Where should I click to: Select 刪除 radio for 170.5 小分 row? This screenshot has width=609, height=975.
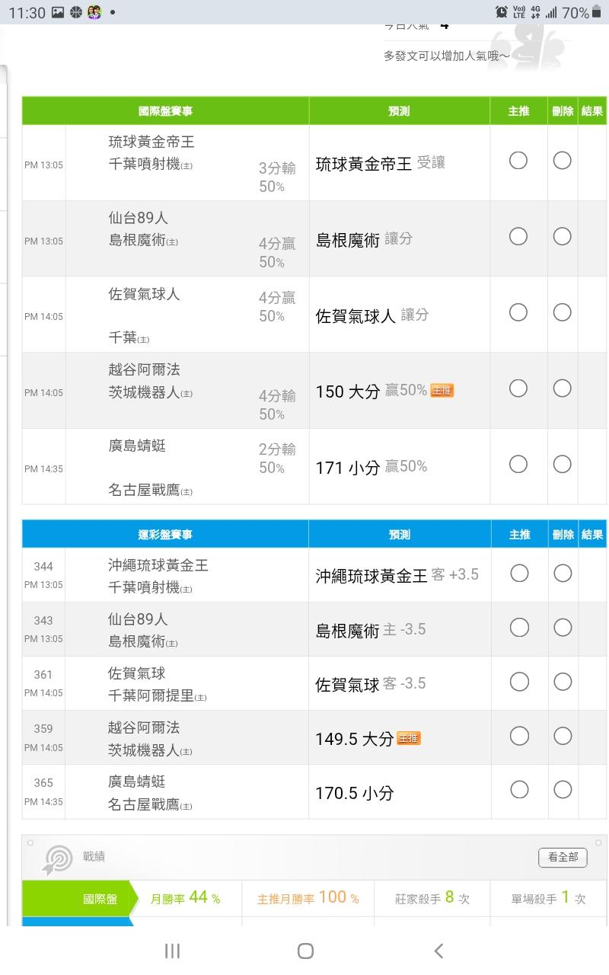563,790
